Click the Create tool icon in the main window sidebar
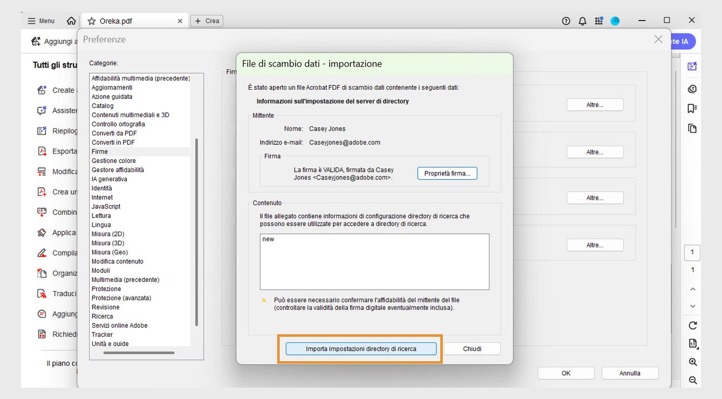The width and height of the screenshot is (722, 399). coord(42,90)
